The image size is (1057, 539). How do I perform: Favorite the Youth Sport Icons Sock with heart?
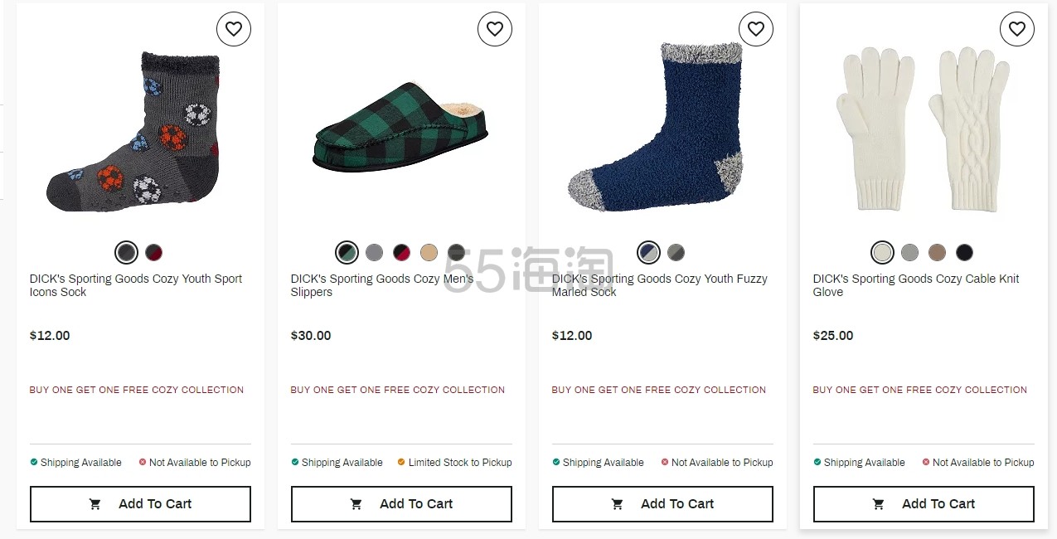pyautogui.click(x=234, y=29)
